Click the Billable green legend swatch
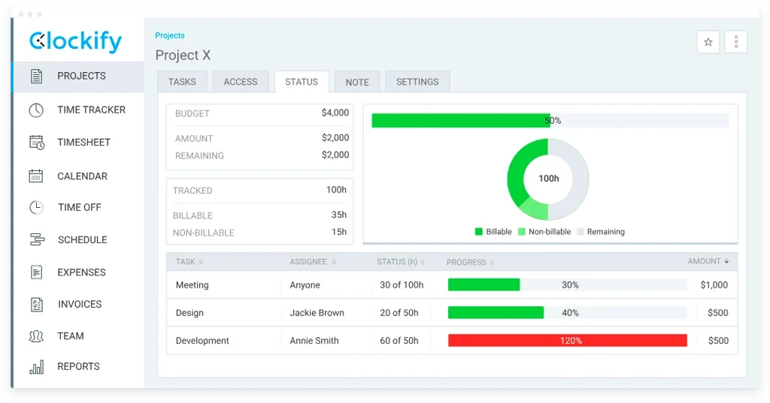Screen dimensions: 770x403 (479, 232)
